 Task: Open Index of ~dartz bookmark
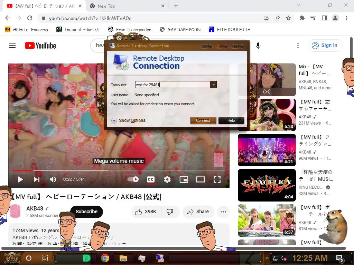(80, 30)
